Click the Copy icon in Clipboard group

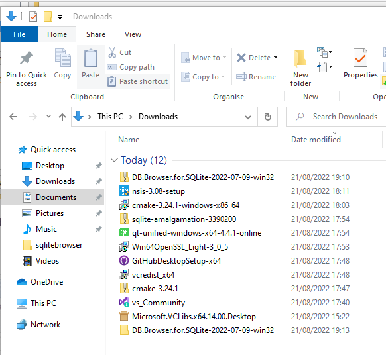pos(63,58)
